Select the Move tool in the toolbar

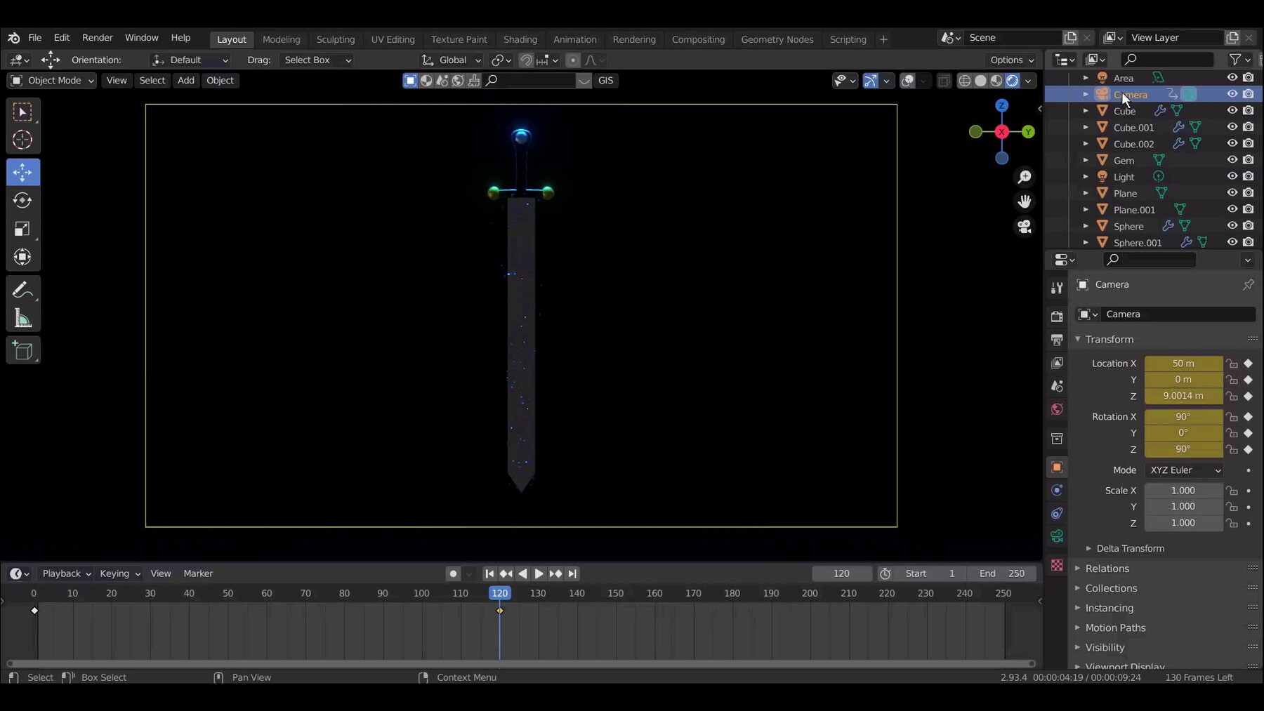tap(23, 172)
